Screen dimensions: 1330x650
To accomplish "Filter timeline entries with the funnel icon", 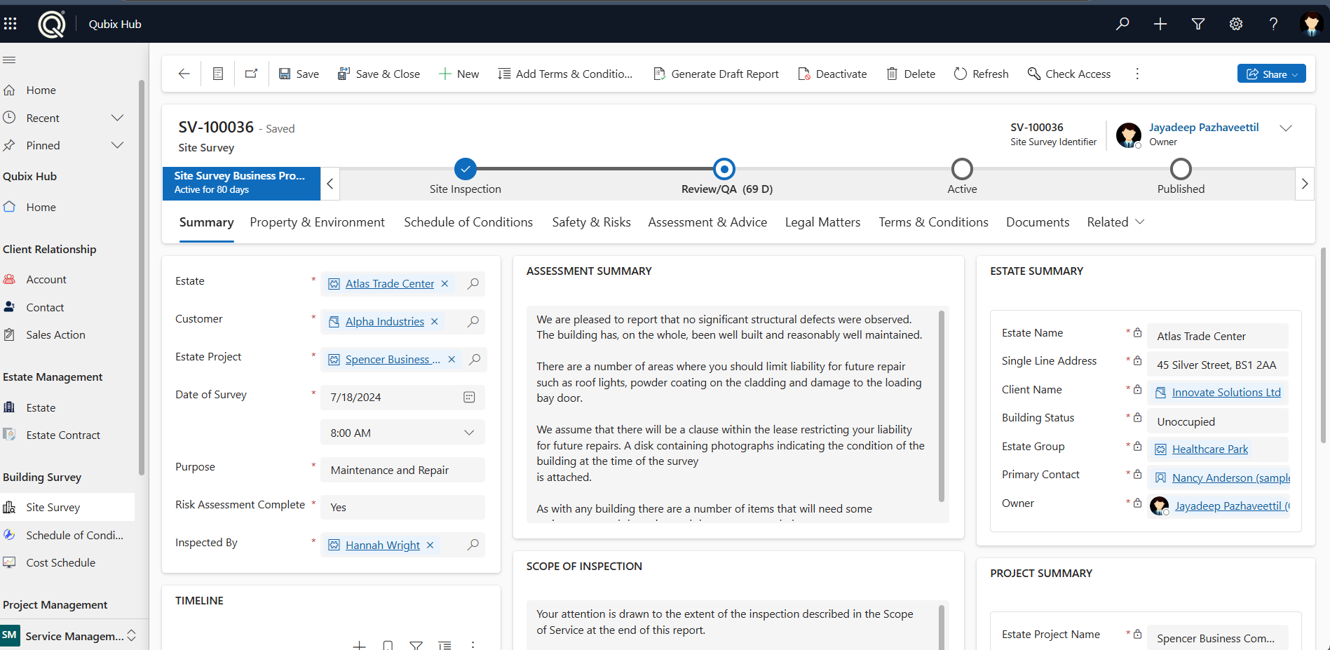I will pos(416,644).
